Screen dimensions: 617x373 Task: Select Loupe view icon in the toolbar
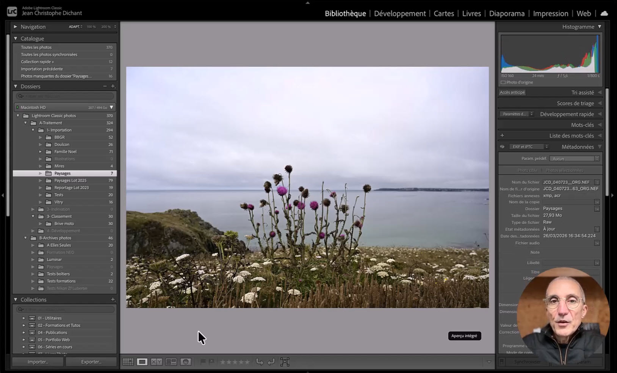pyautogui.click(x=142, y=362)
